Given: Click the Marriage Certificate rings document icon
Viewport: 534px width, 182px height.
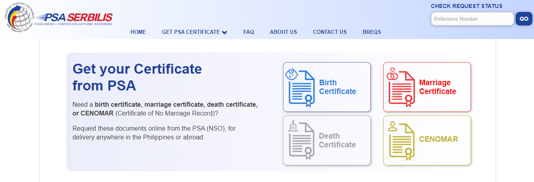Looking at the screenshot, I should click(400, 88).
